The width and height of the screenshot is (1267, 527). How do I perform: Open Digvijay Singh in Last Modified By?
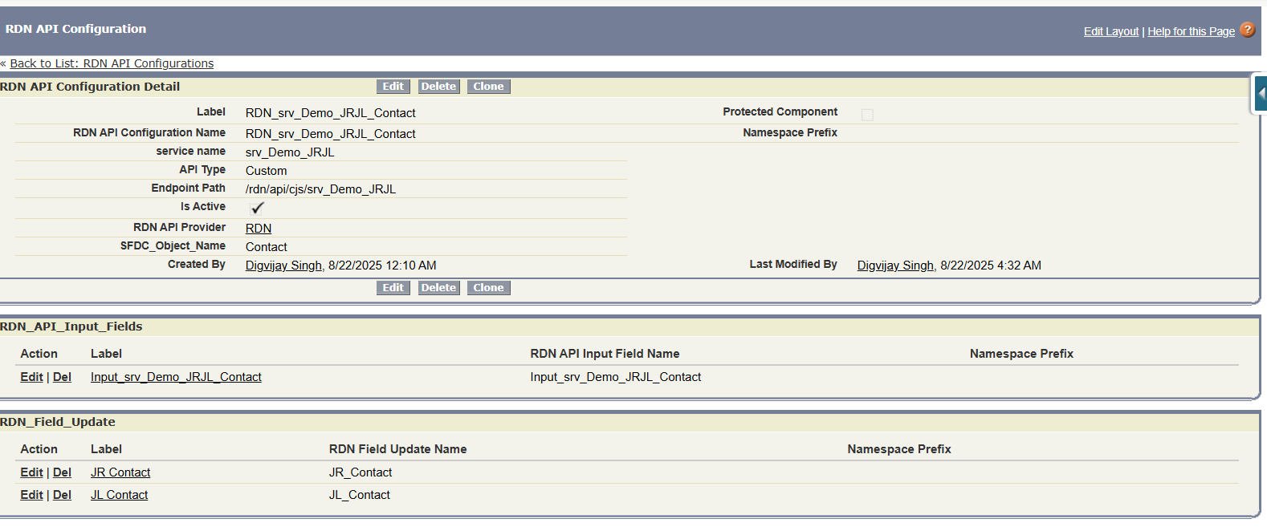pos(895,266)
